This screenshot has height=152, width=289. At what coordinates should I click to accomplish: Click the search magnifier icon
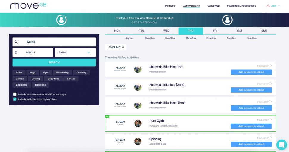click(x=16, y=42)
